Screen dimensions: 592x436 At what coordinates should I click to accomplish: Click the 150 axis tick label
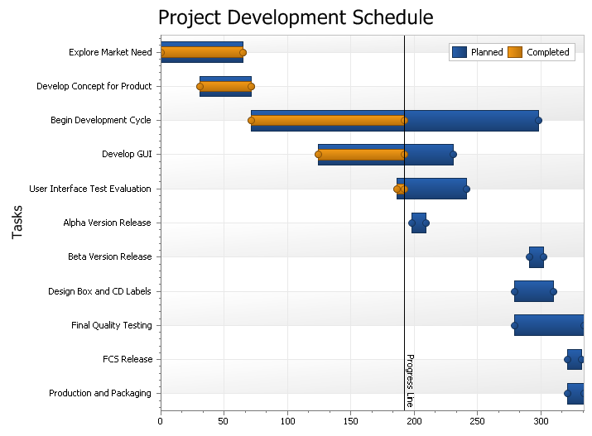click(351, 421)
